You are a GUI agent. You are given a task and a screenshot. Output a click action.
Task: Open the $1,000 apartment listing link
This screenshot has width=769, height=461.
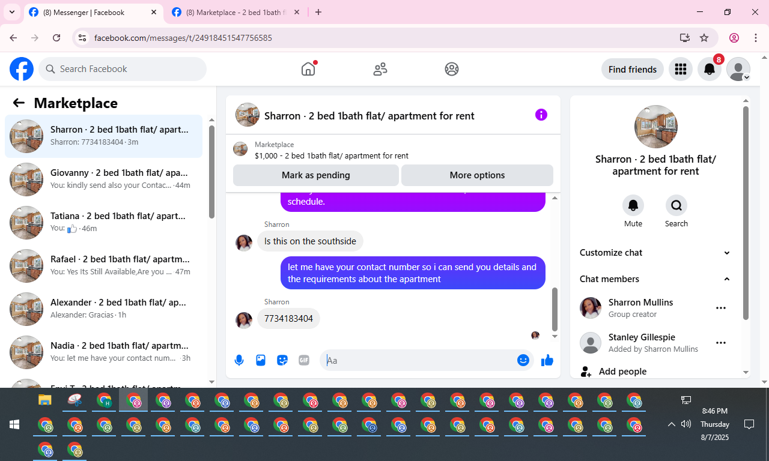[x=332, y=155]
